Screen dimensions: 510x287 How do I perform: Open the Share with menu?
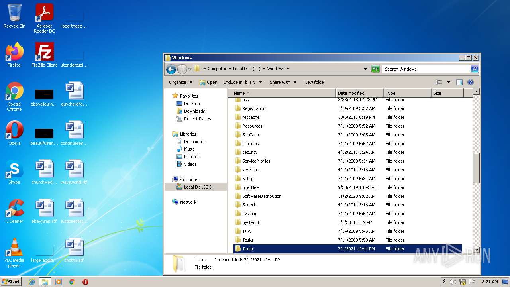pos(283,82)
